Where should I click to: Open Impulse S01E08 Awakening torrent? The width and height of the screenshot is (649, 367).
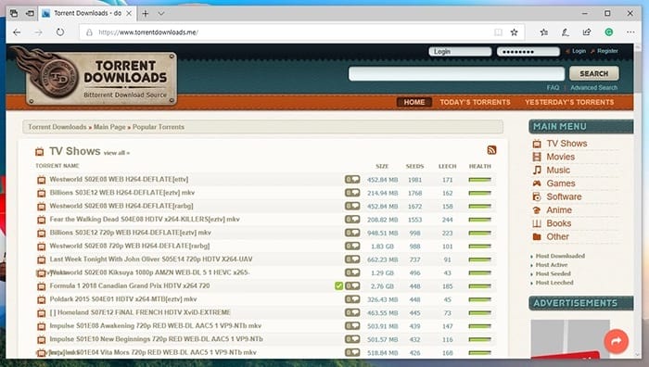point(156,325)
